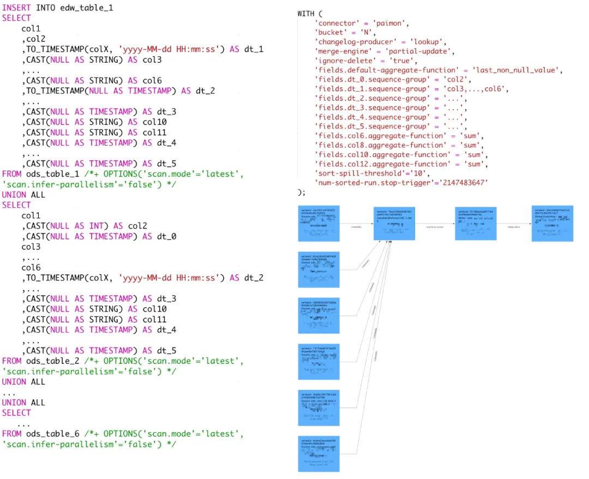Screen dimensions: 589x479
Task: Click the "'connector' = 'paimon'" option line
Action: click(362, 23)
